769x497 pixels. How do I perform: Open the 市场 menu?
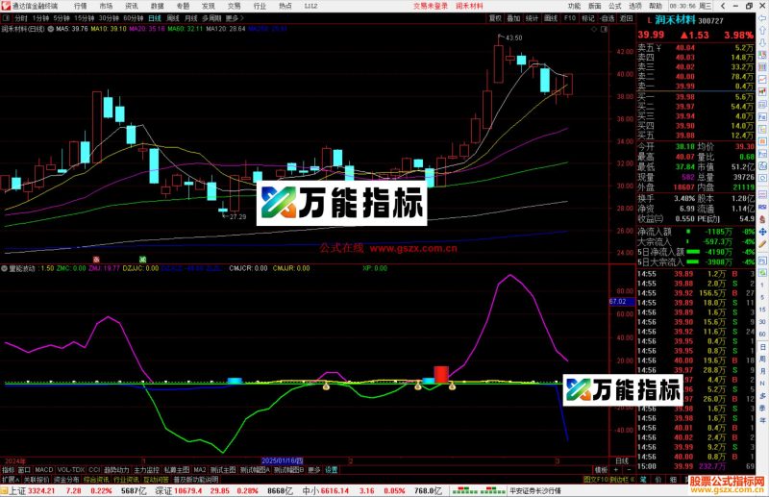tap(106, 6)
